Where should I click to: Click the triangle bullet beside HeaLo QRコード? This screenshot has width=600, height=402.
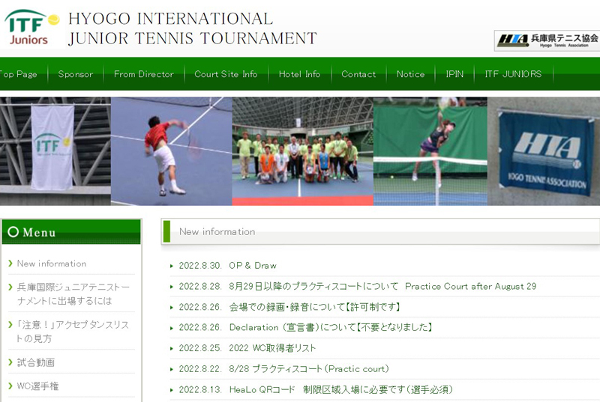point(172,390)
